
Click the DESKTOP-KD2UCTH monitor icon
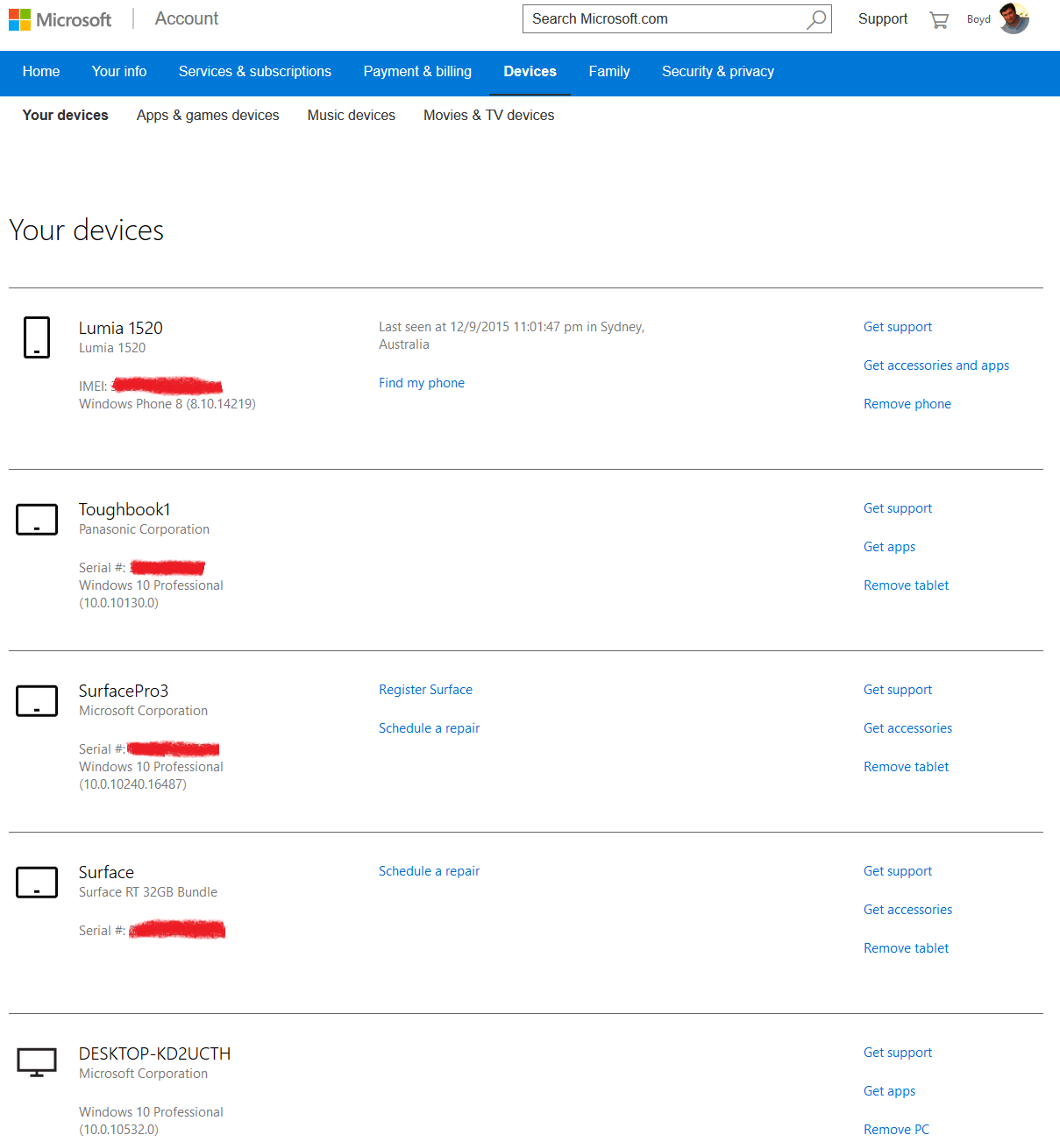tap(37, 1062)
